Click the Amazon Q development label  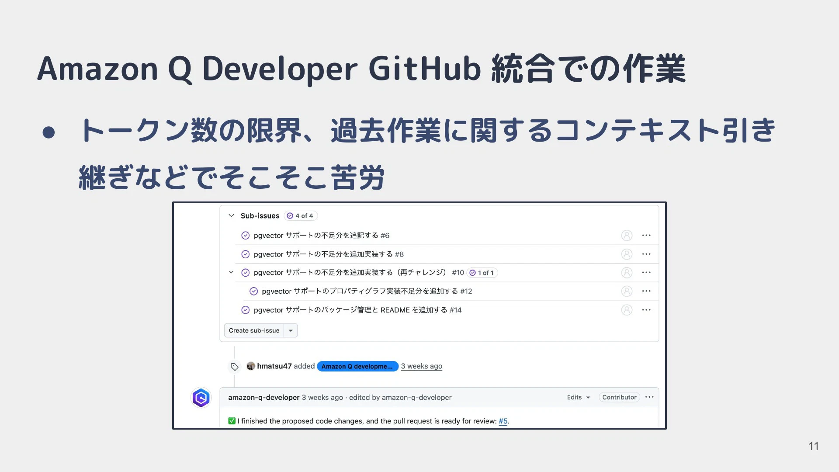357,366
